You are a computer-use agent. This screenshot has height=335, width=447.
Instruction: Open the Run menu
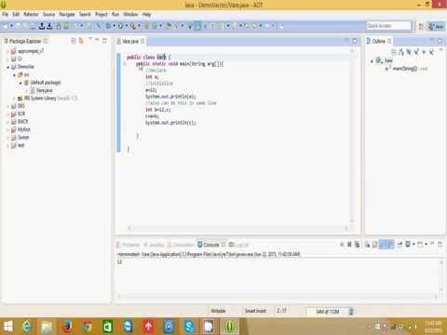pos(115,14)
